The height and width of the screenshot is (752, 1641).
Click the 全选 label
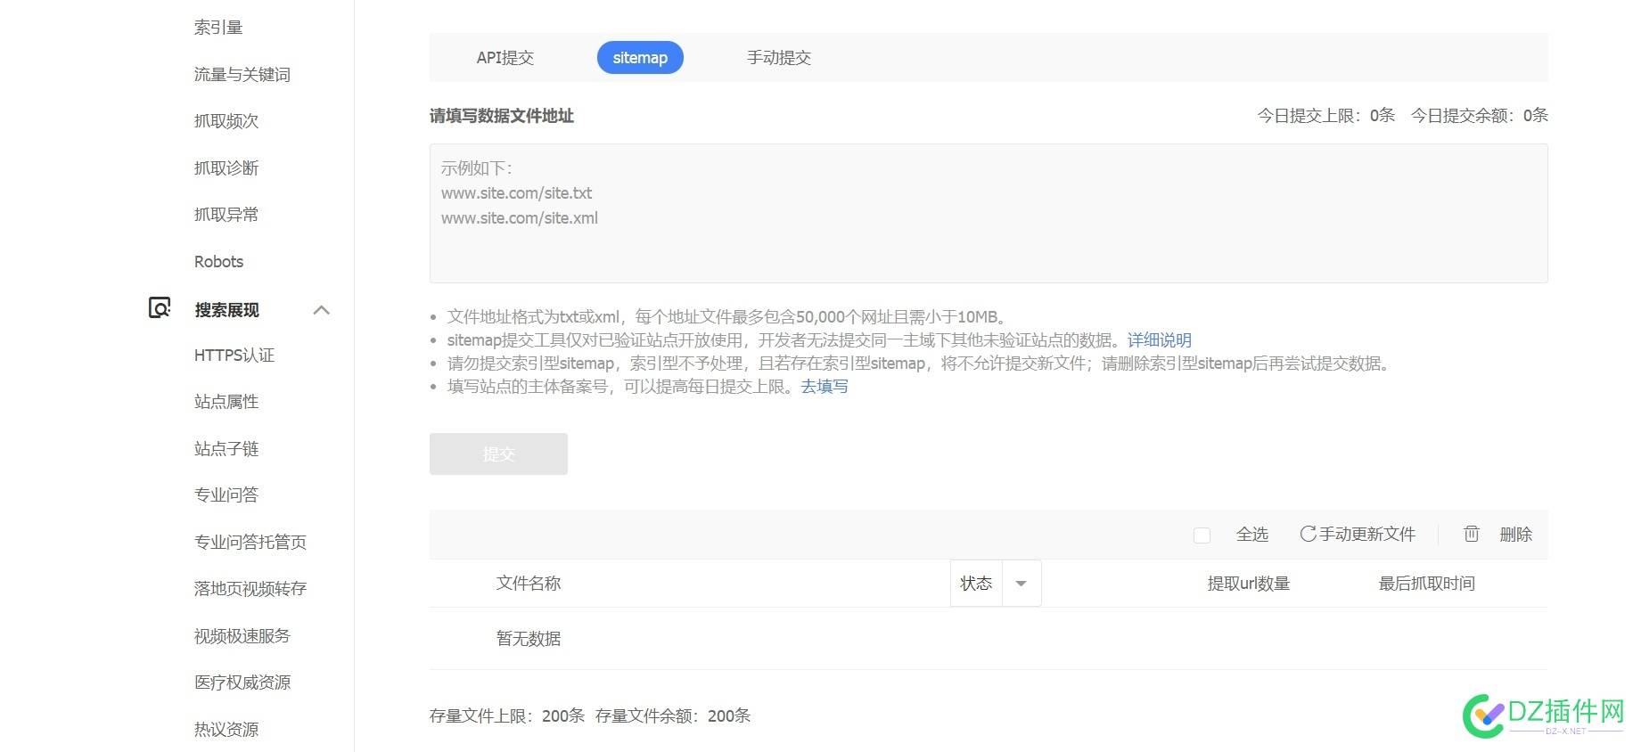[x=1252, y=535]
